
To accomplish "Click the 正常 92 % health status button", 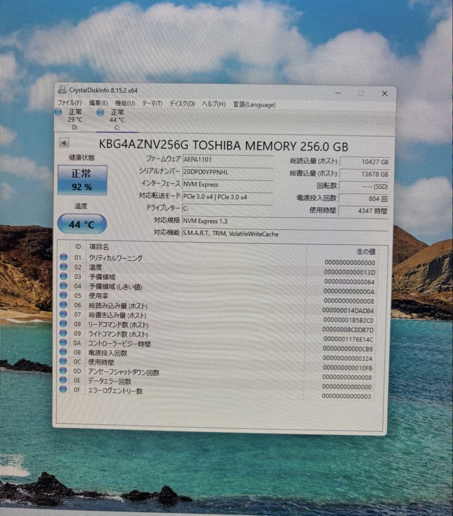I will [82, 180].
